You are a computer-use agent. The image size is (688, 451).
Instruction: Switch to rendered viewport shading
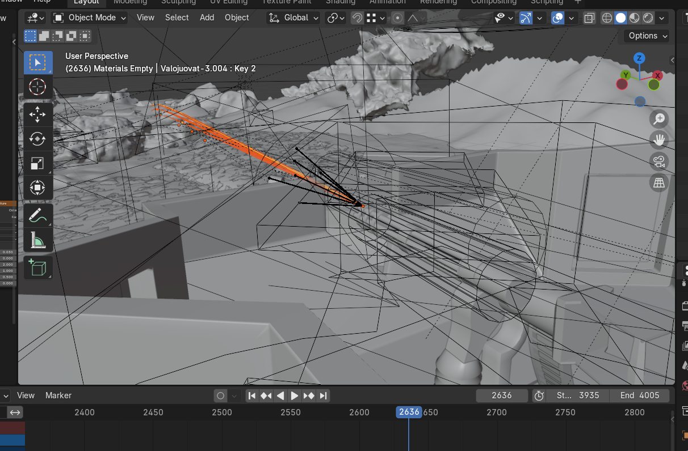pos(648,18)
